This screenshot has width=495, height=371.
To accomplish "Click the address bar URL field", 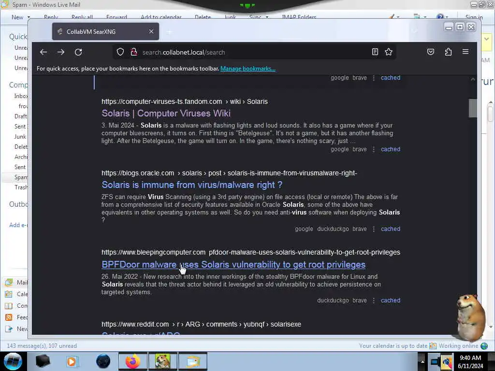I will [254, 52].
